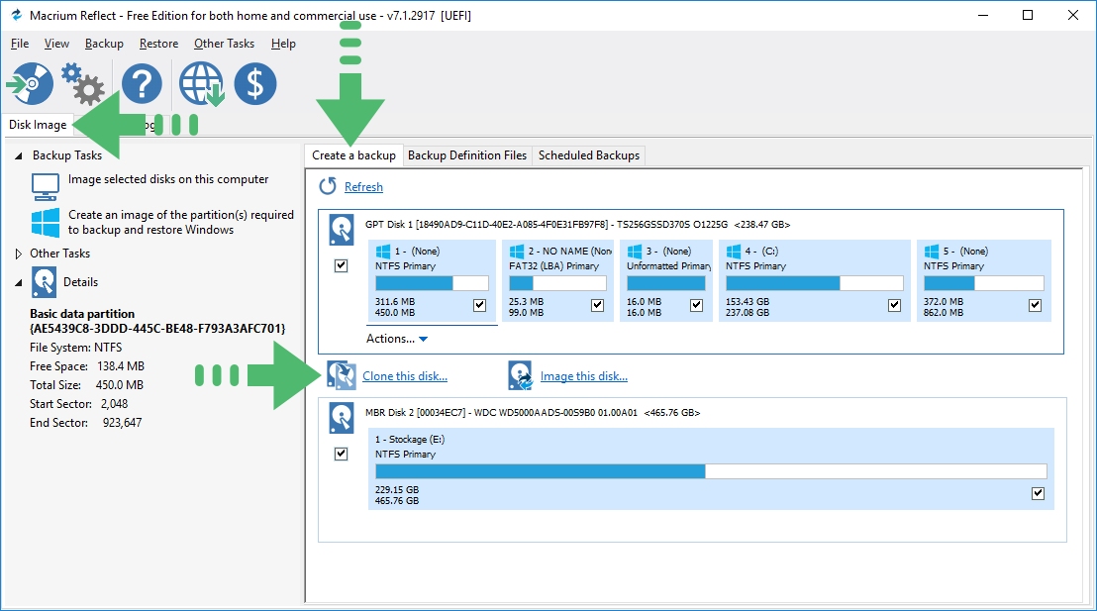Click the blue question mark help icon
This screenshot has width=1097, height=611.
point(142,84)
